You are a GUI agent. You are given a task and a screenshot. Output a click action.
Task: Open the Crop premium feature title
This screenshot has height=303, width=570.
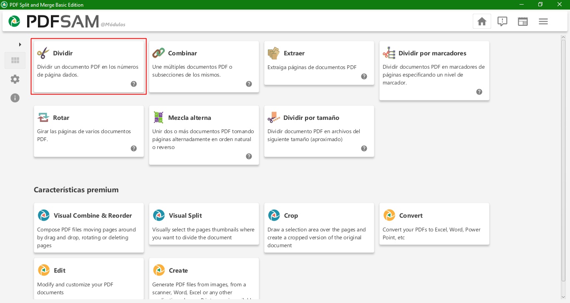(291, 216)
